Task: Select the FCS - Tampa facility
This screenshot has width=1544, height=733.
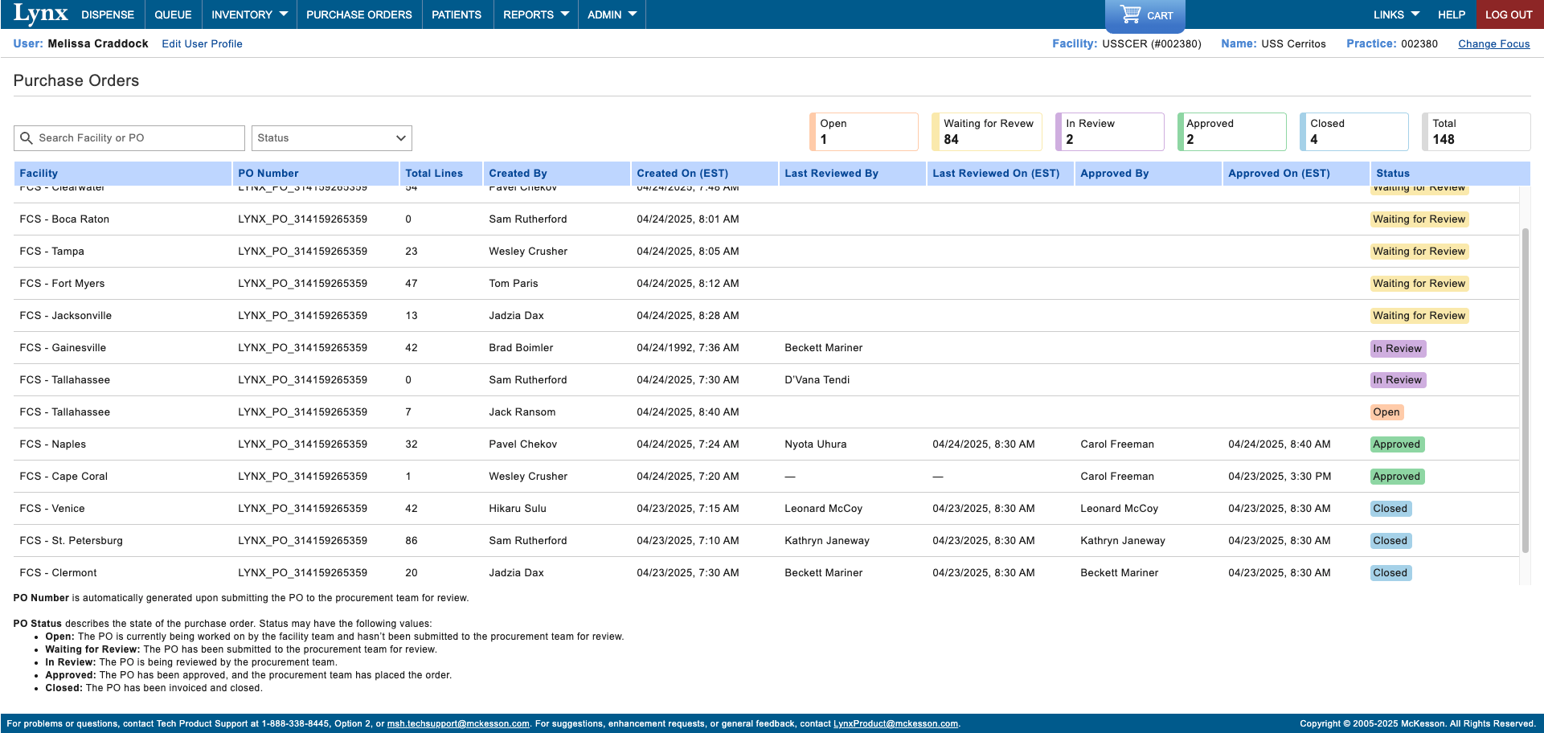Action: coord(51,252)
